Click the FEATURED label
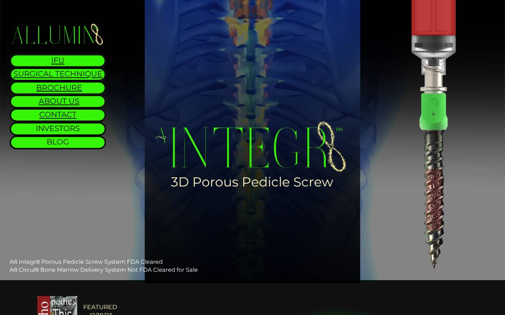Viewport: 505px width, 315px height. (x=100, y=307)
